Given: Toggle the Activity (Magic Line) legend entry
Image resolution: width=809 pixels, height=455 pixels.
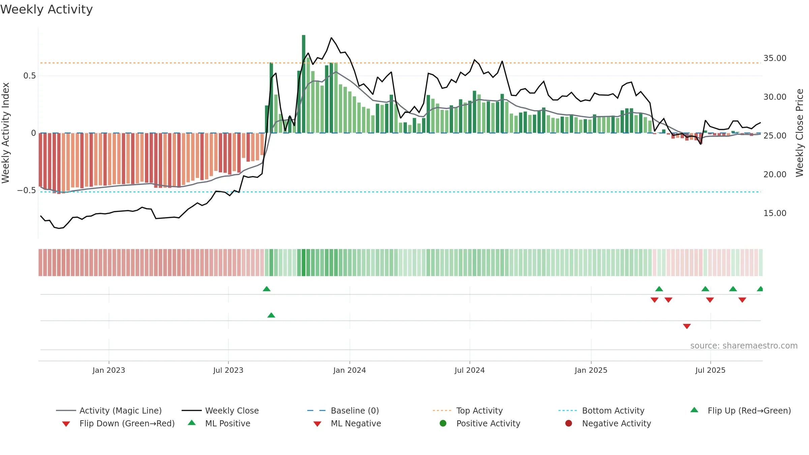Looking at the screenshot, I should click(109, 411).
